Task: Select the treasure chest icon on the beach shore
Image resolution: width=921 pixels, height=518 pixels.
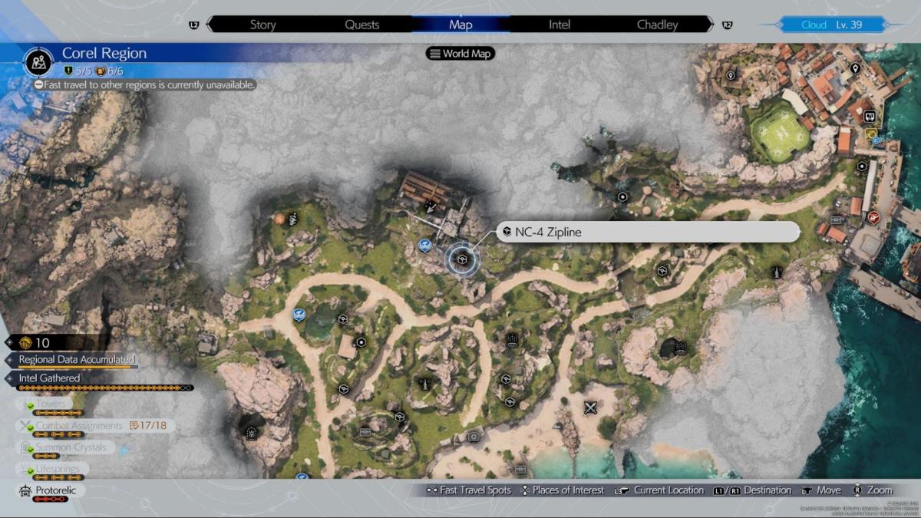Action: tap(521, 468)
